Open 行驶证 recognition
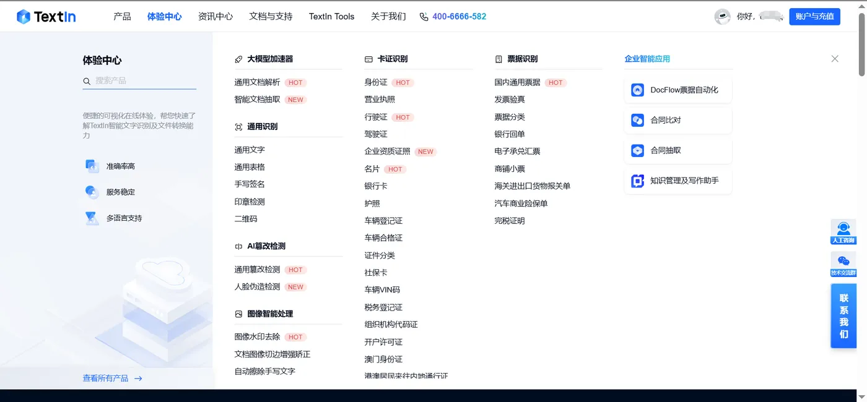This screenshot has height=402, width=867. [376, 117]
